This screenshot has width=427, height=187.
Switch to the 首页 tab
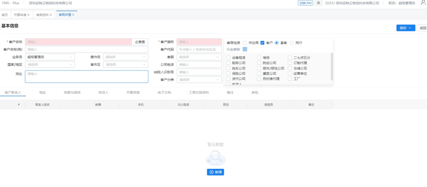[x=5, y=15]
